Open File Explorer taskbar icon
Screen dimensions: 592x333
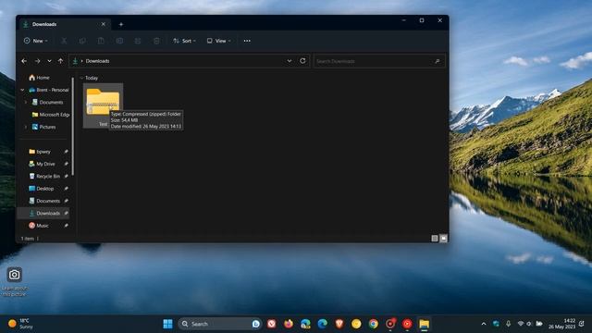(424, 324)
